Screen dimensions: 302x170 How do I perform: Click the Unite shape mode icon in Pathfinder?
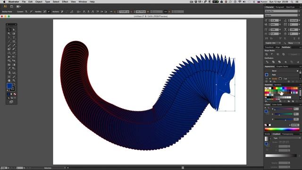point(267,54)
